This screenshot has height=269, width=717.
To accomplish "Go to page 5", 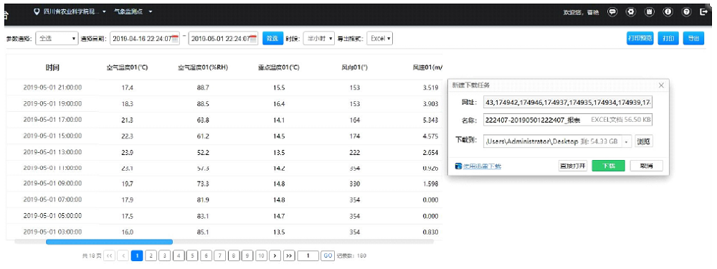I will coord(192,256).
